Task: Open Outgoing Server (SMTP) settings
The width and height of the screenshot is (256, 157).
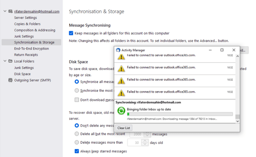Action: pos(32,80)
